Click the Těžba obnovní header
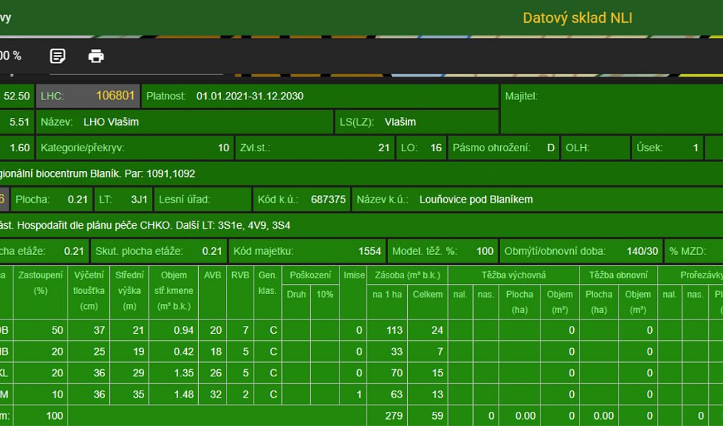Image resolution: width=723 pixels, height=426 pixels. [x=619, y=275]
